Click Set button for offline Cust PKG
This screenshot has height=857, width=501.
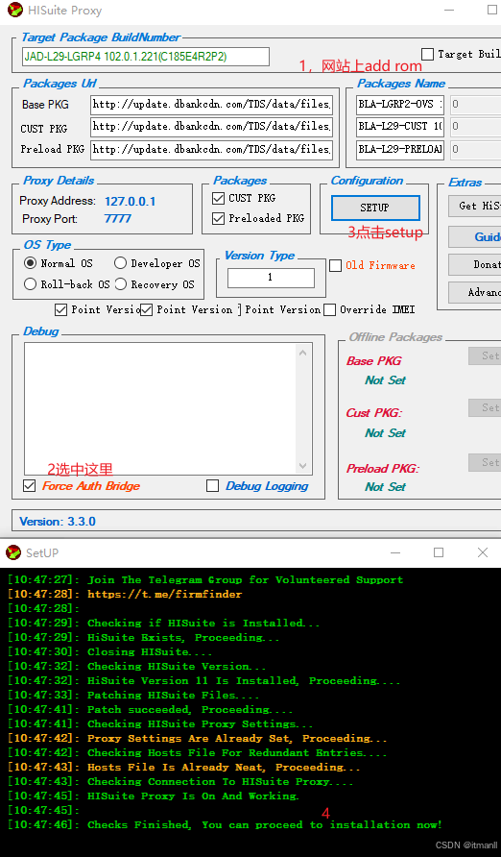(x=485, y=407)
